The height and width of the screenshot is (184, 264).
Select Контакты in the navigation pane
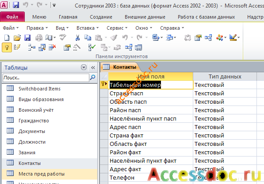(x=50, y=163)
